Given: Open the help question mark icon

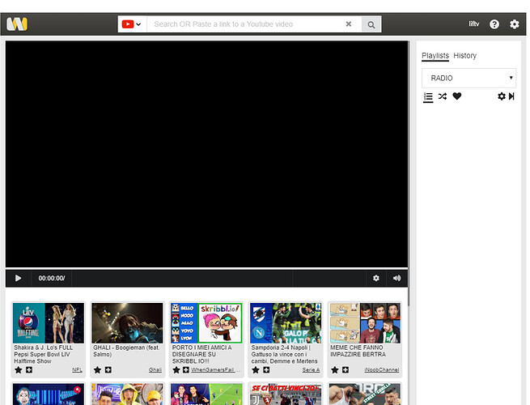Looking at the screenshot, I should pyautogui.click(x=494, y=24).
